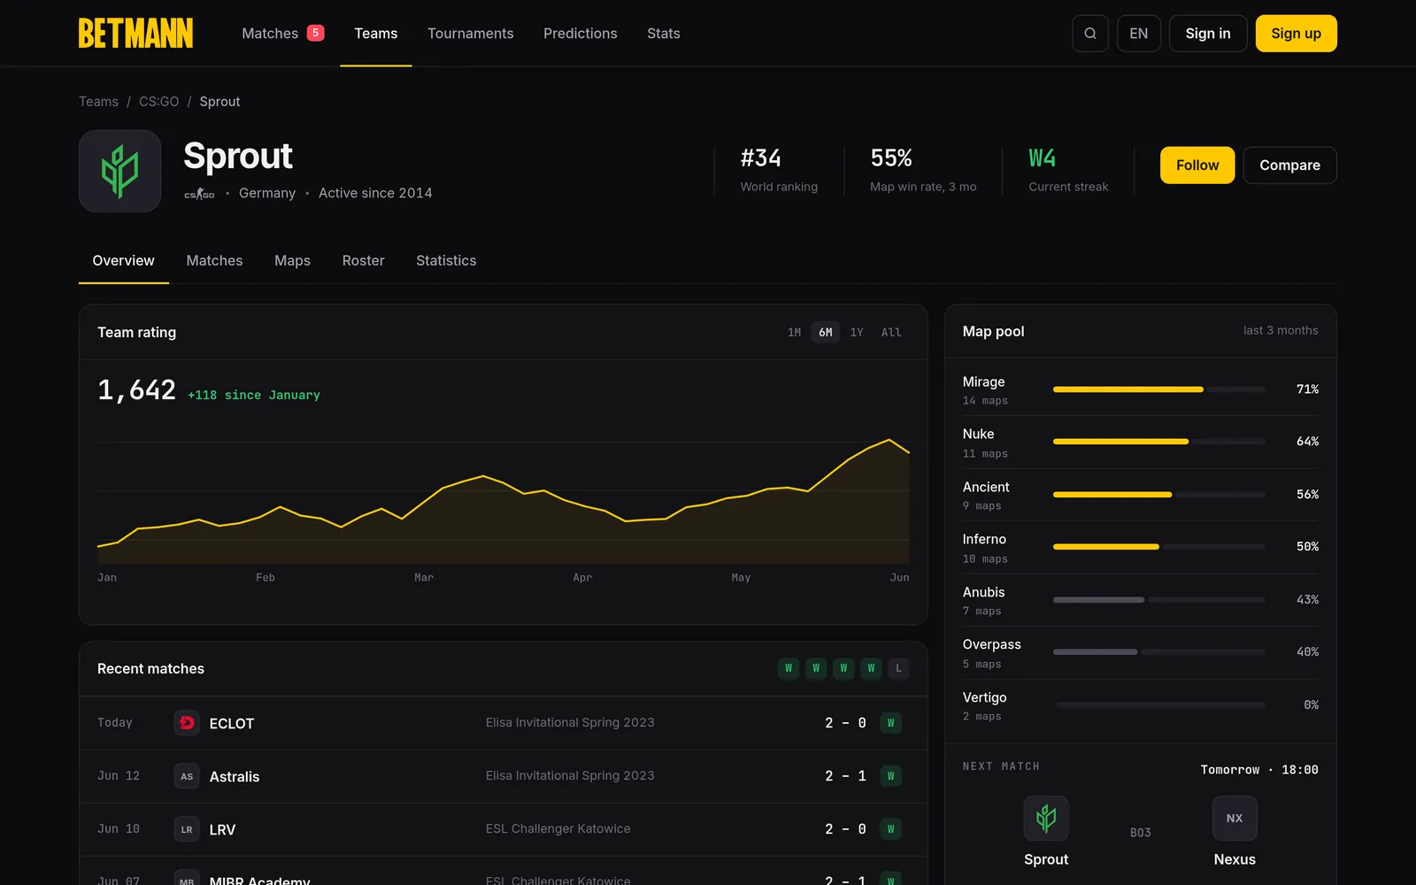Click the Nexus NX badge in Next Match
This screenshot has height=885, width=1416.
[1235, 818]
